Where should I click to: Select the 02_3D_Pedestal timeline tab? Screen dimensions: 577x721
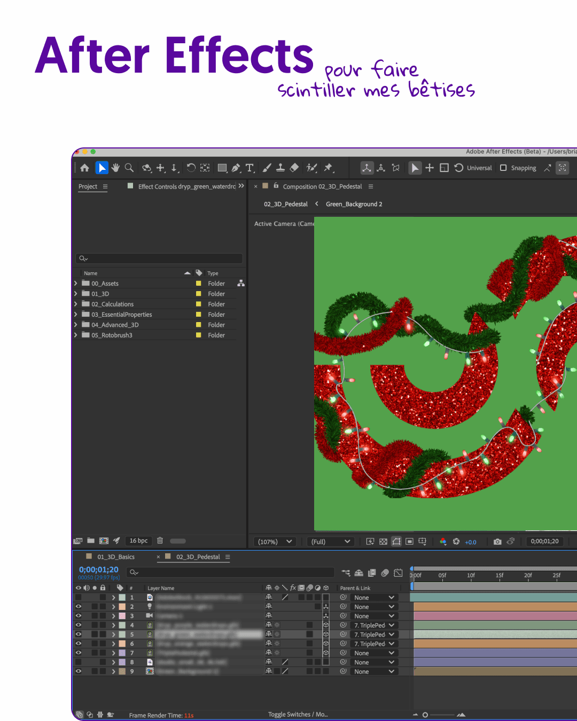pos(198,557)
